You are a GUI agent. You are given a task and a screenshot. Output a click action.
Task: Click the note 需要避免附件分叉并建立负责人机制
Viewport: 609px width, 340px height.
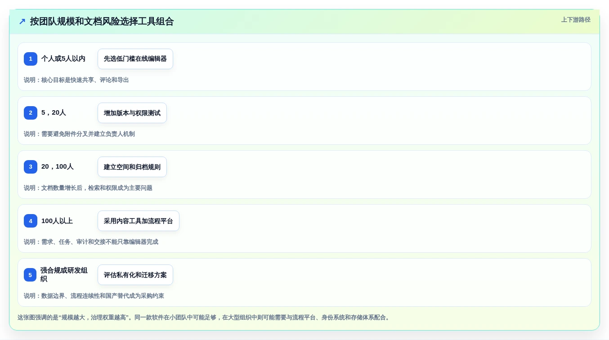(x=79, y=134)
